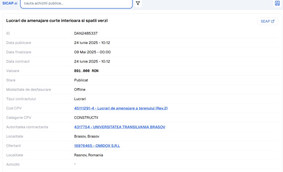Click the "Offline" procedure mode value
This screenshot has height=172, width=283.
tap(80, 89)
